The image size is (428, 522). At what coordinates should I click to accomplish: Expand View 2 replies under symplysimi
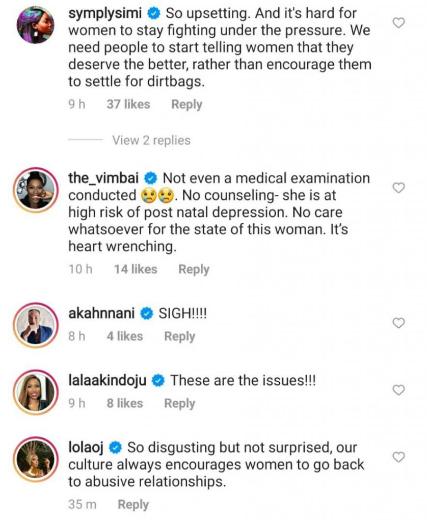[151, 141]
